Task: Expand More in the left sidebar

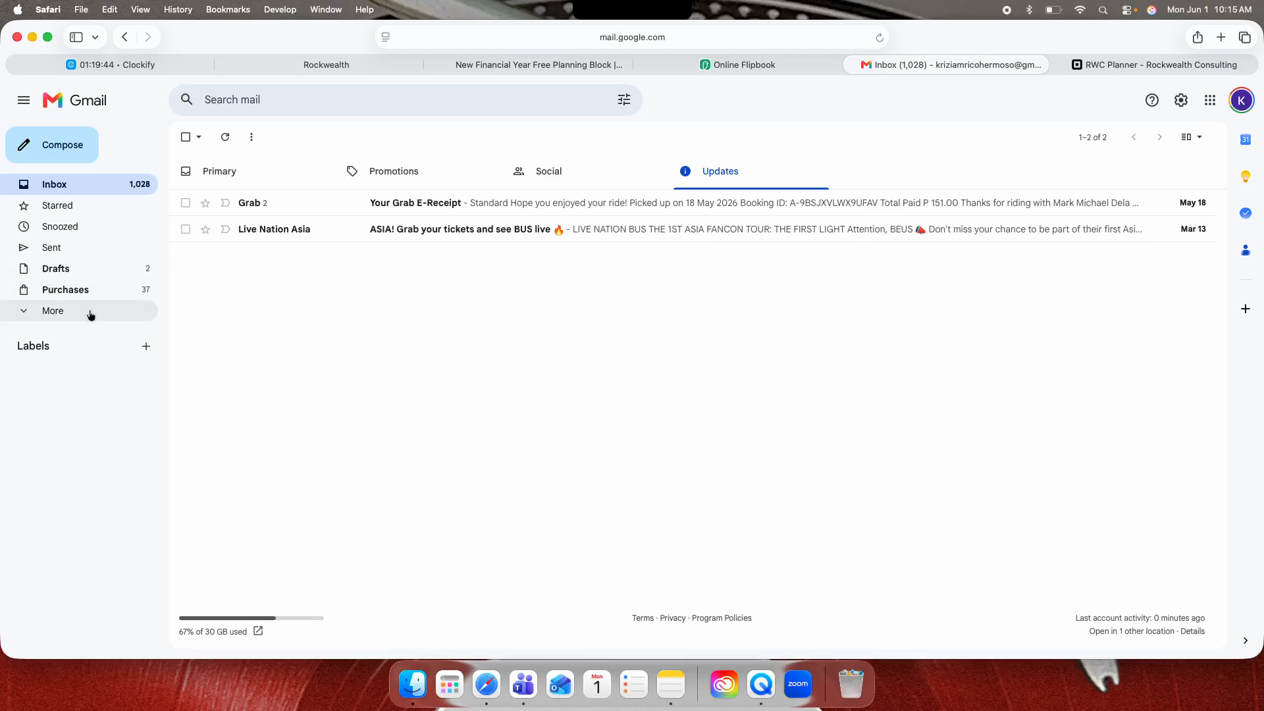Action: point(79,311)
